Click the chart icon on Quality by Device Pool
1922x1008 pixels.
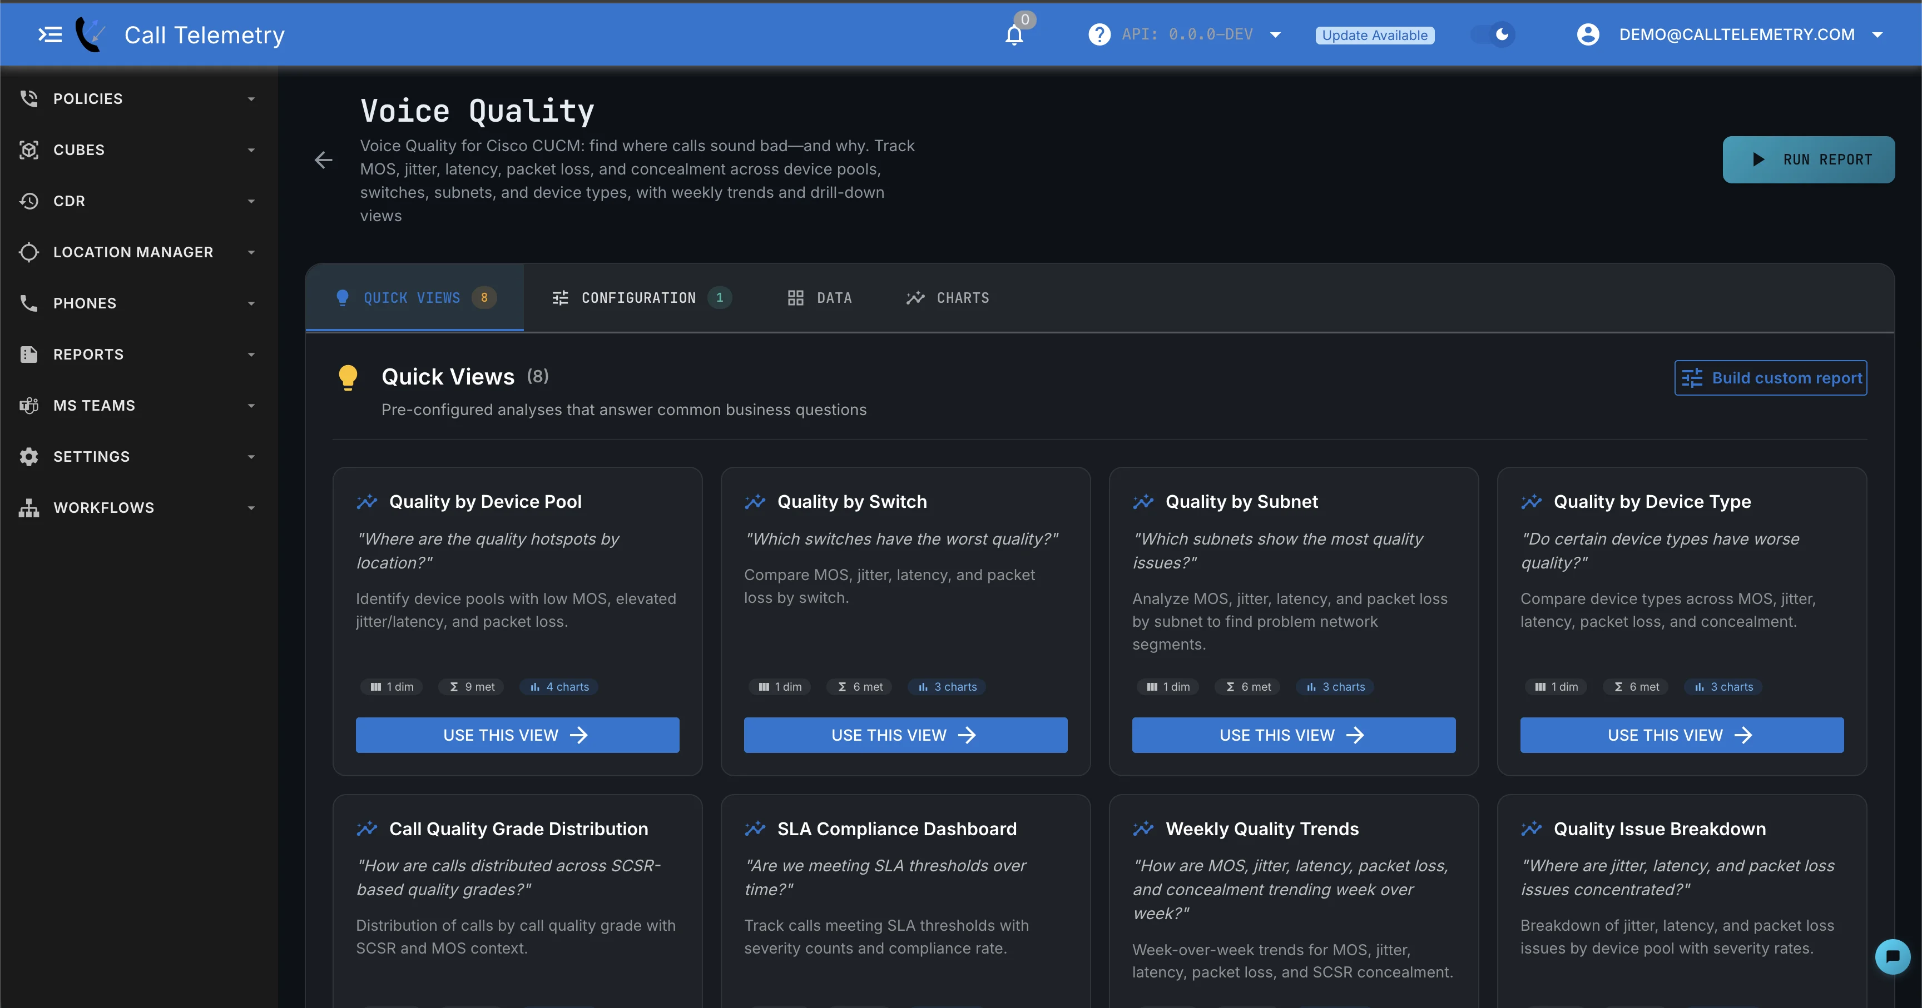(x=367, y=502)
